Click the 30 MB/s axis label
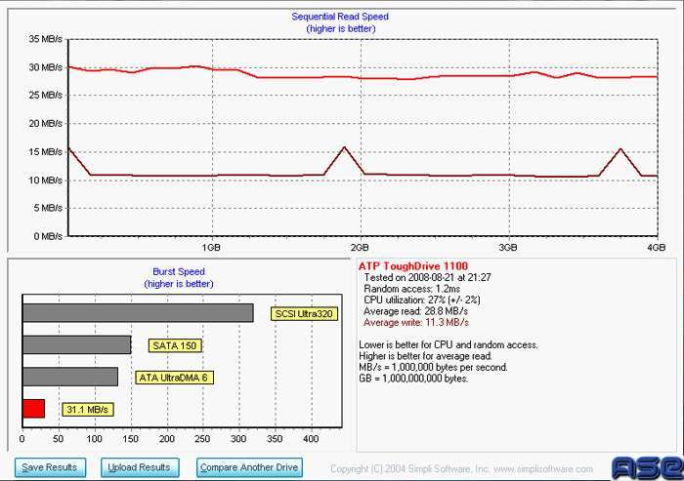684x481 pixels. [x=46, y=67]
